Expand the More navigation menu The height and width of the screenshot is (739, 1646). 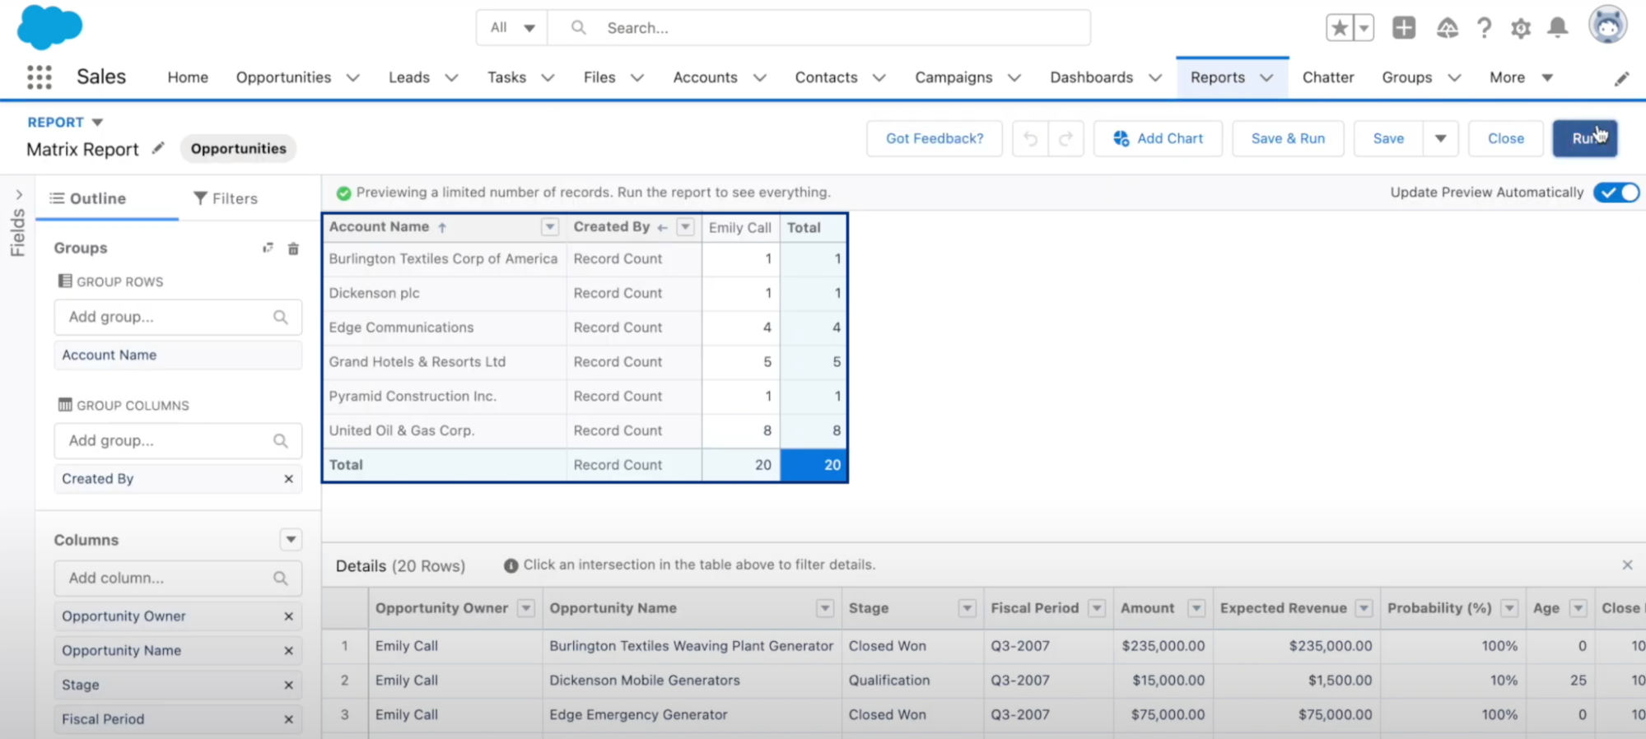tap(1522, 78)
